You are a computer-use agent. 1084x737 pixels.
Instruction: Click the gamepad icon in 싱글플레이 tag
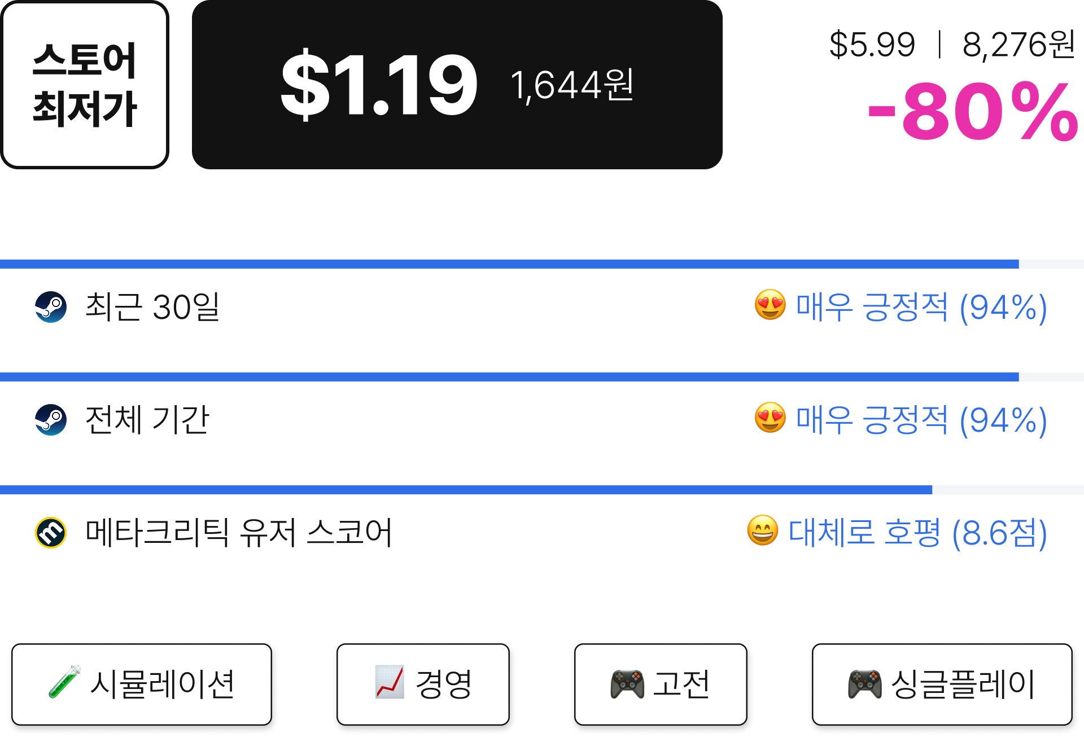pos(864,684)
